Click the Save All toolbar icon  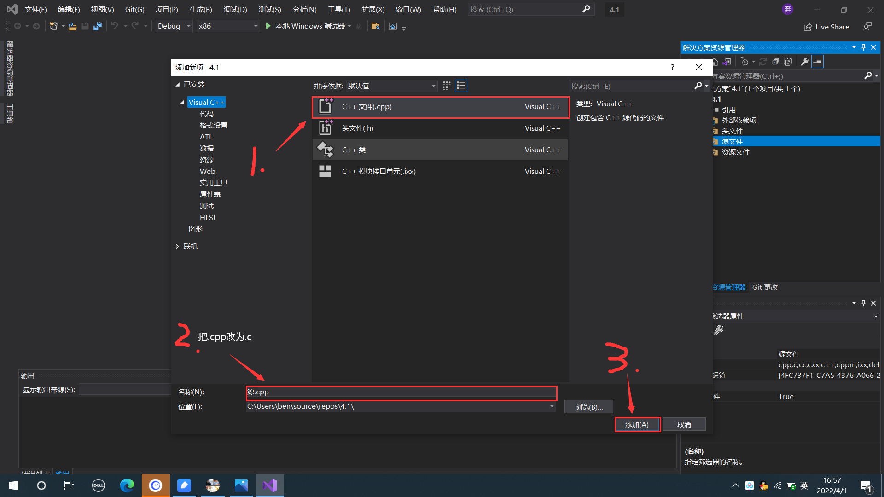[x=97, y=26]
